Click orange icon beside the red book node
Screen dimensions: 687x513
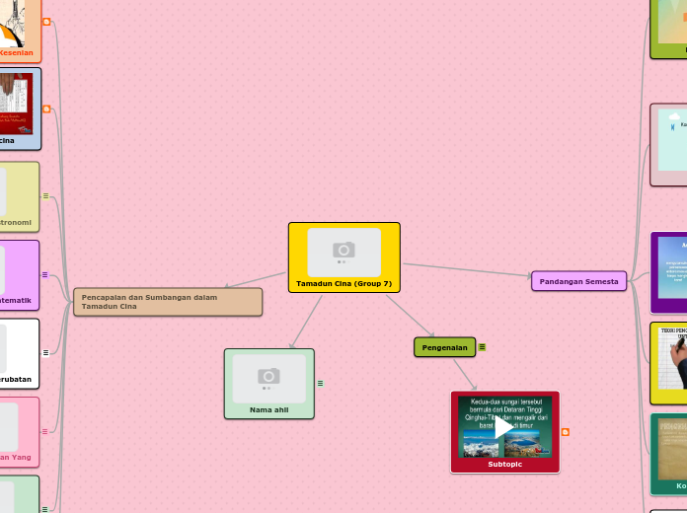(46, 109)
